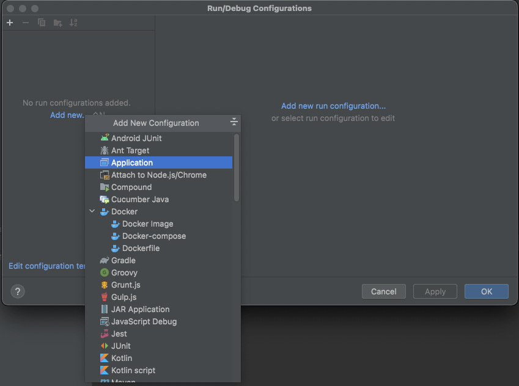Choose Groovy configuration type
This screenshot has width=519, height=386.
tap(159, 272)
